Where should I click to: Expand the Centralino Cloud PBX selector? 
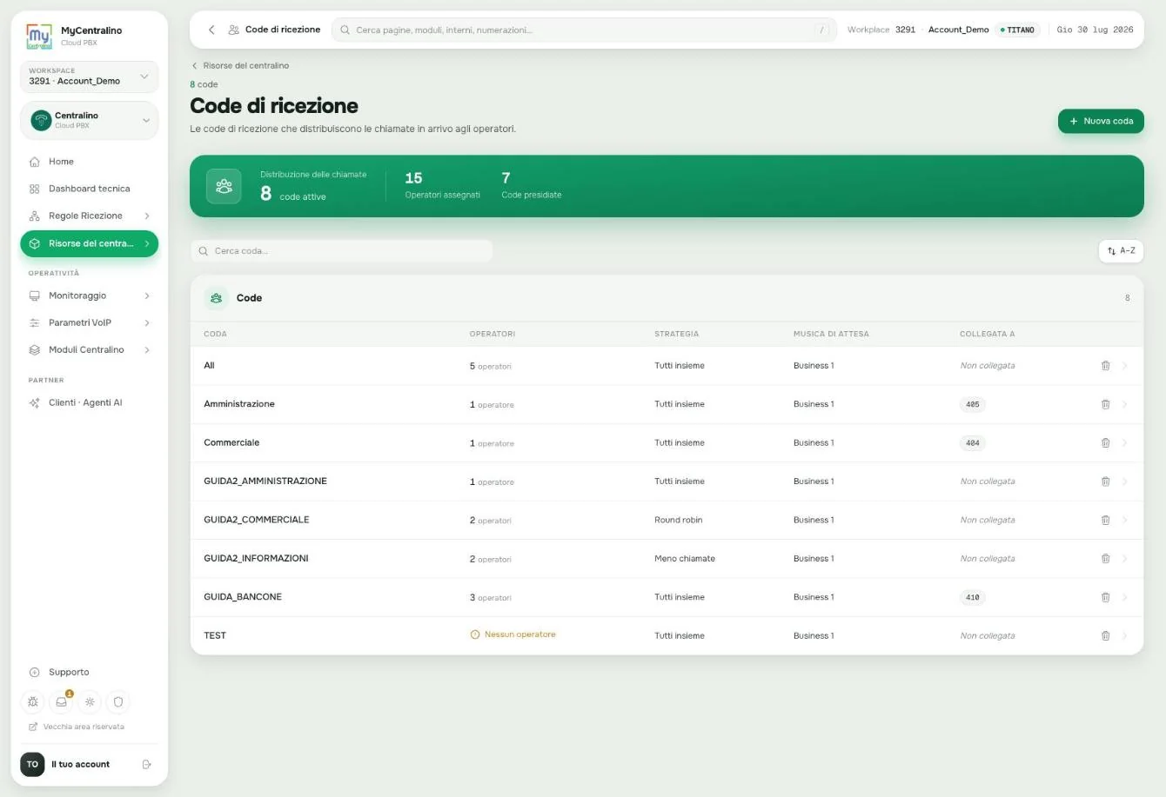pos(89,120)
